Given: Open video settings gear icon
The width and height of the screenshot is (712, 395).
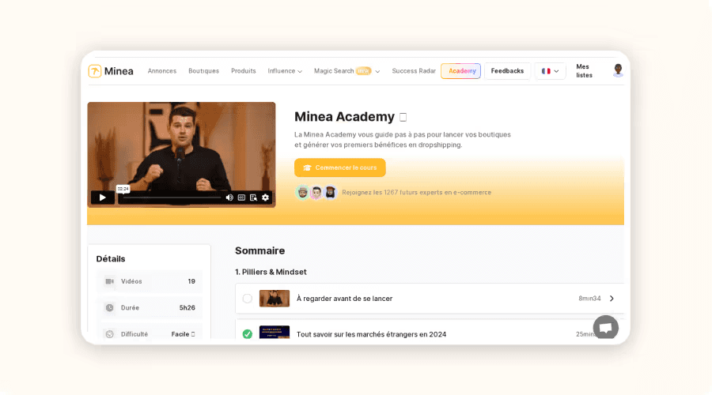Looking at the screenshot, I should click(x=266, y=197).
